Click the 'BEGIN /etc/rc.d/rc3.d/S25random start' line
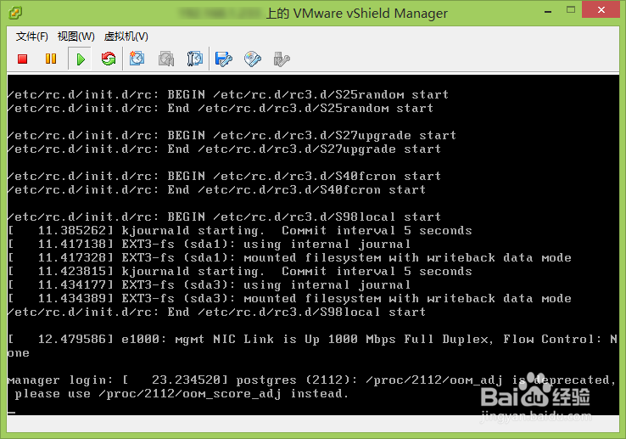The width and height of the screenshot is (626, 439). click(228, 94)
